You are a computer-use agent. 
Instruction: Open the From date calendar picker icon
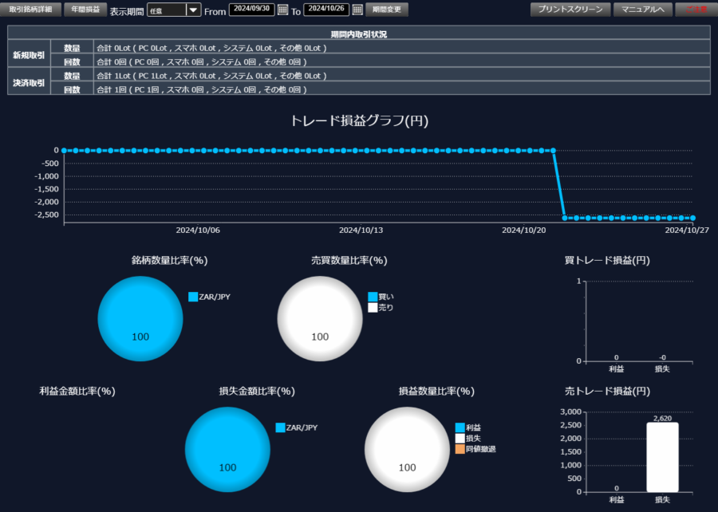(x=283, y=10)
